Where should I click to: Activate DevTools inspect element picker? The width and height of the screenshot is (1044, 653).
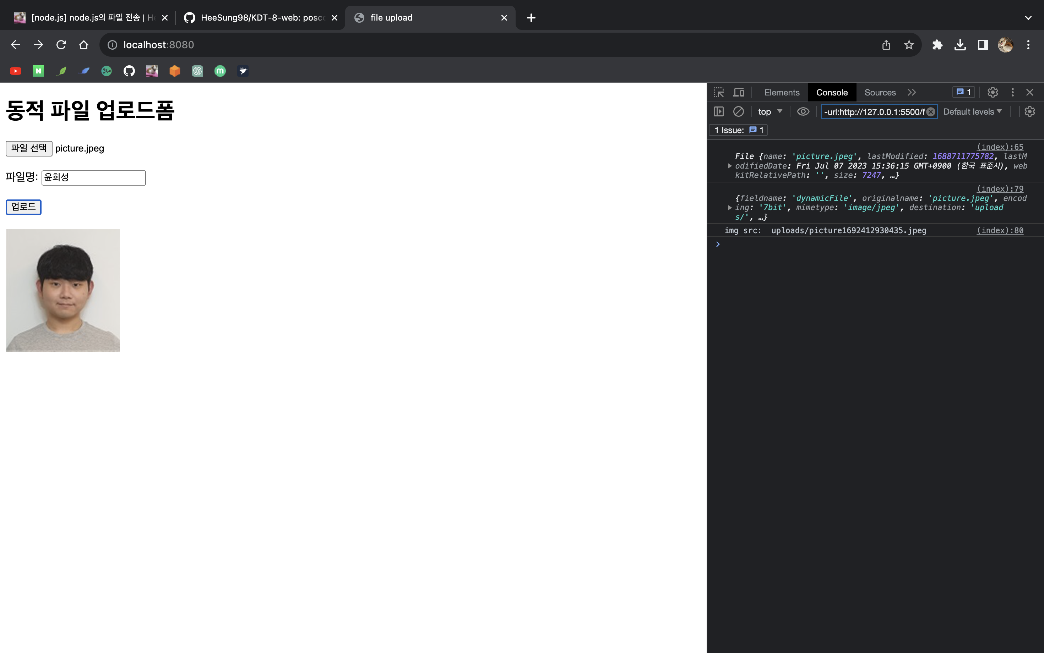[x=719, y=92]
